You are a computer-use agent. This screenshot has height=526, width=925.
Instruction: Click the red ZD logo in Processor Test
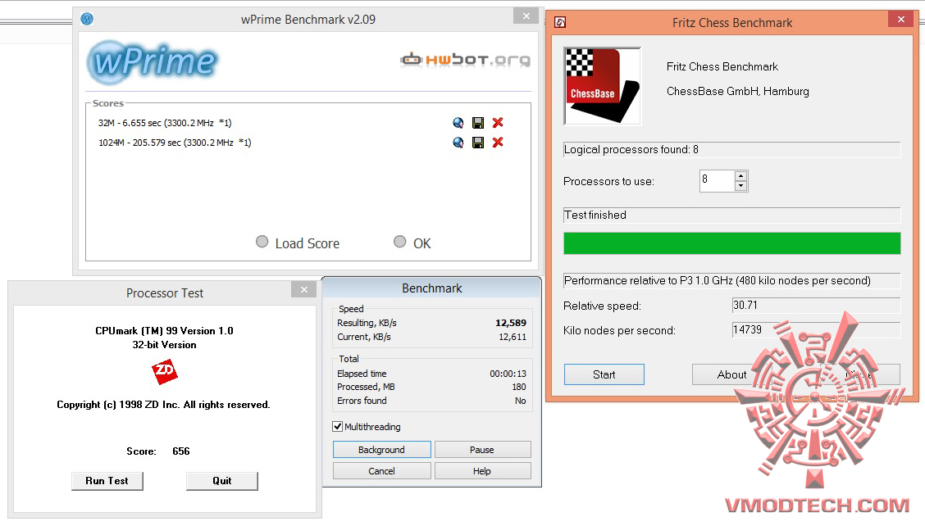point(165,371)
